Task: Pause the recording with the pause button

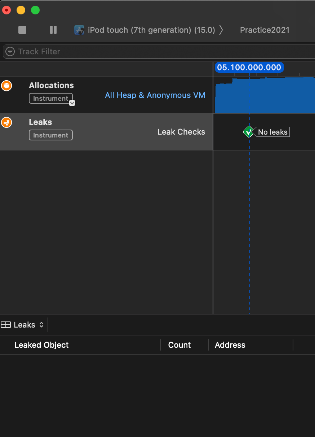Action: click(x=53, y=30)
